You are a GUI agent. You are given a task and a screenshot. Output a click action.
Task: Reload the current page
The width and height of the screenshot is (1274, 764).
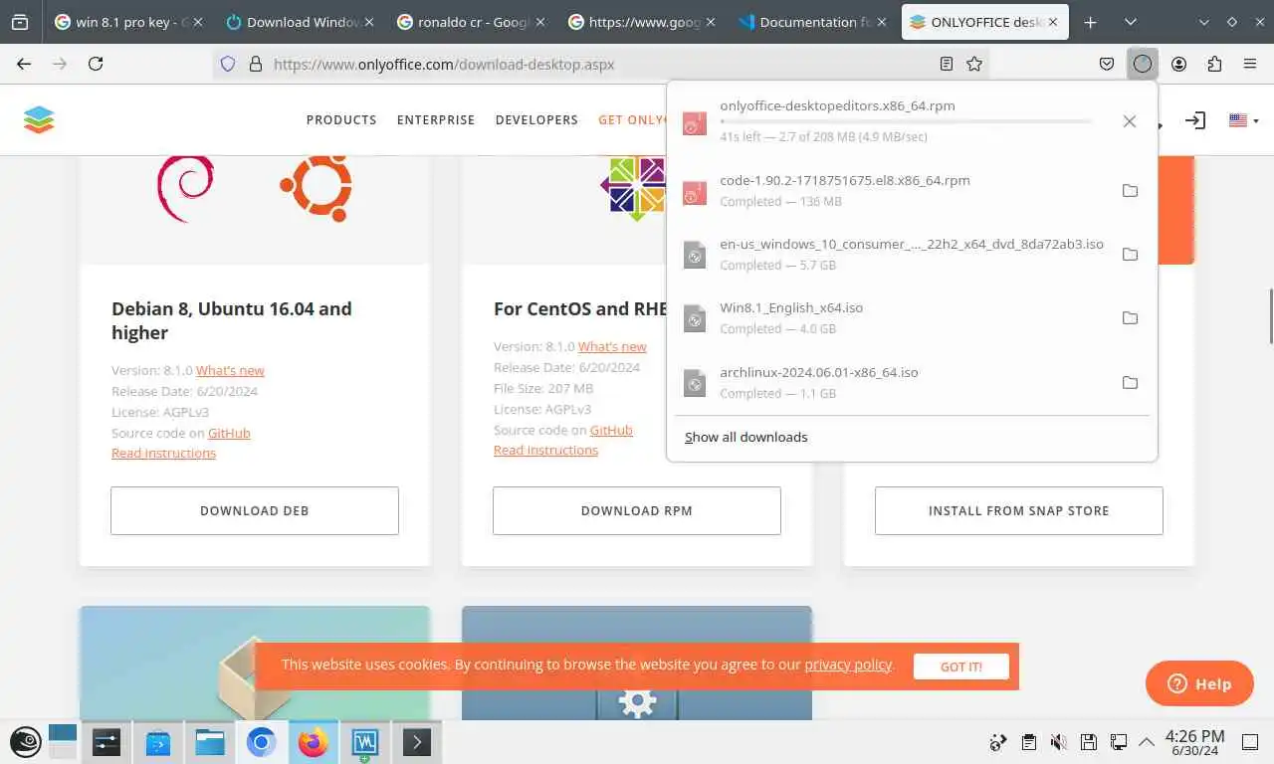96,64
